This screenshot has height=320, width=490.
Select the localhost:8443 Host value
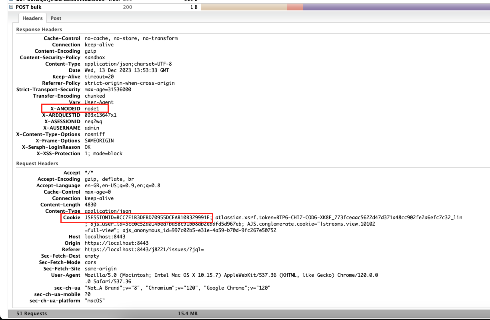(x=105, y=237)
